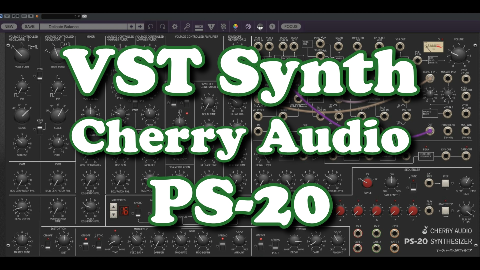Click the SAVE preset button
Viewport: 480px width, 270px height.
coord(29,26)
